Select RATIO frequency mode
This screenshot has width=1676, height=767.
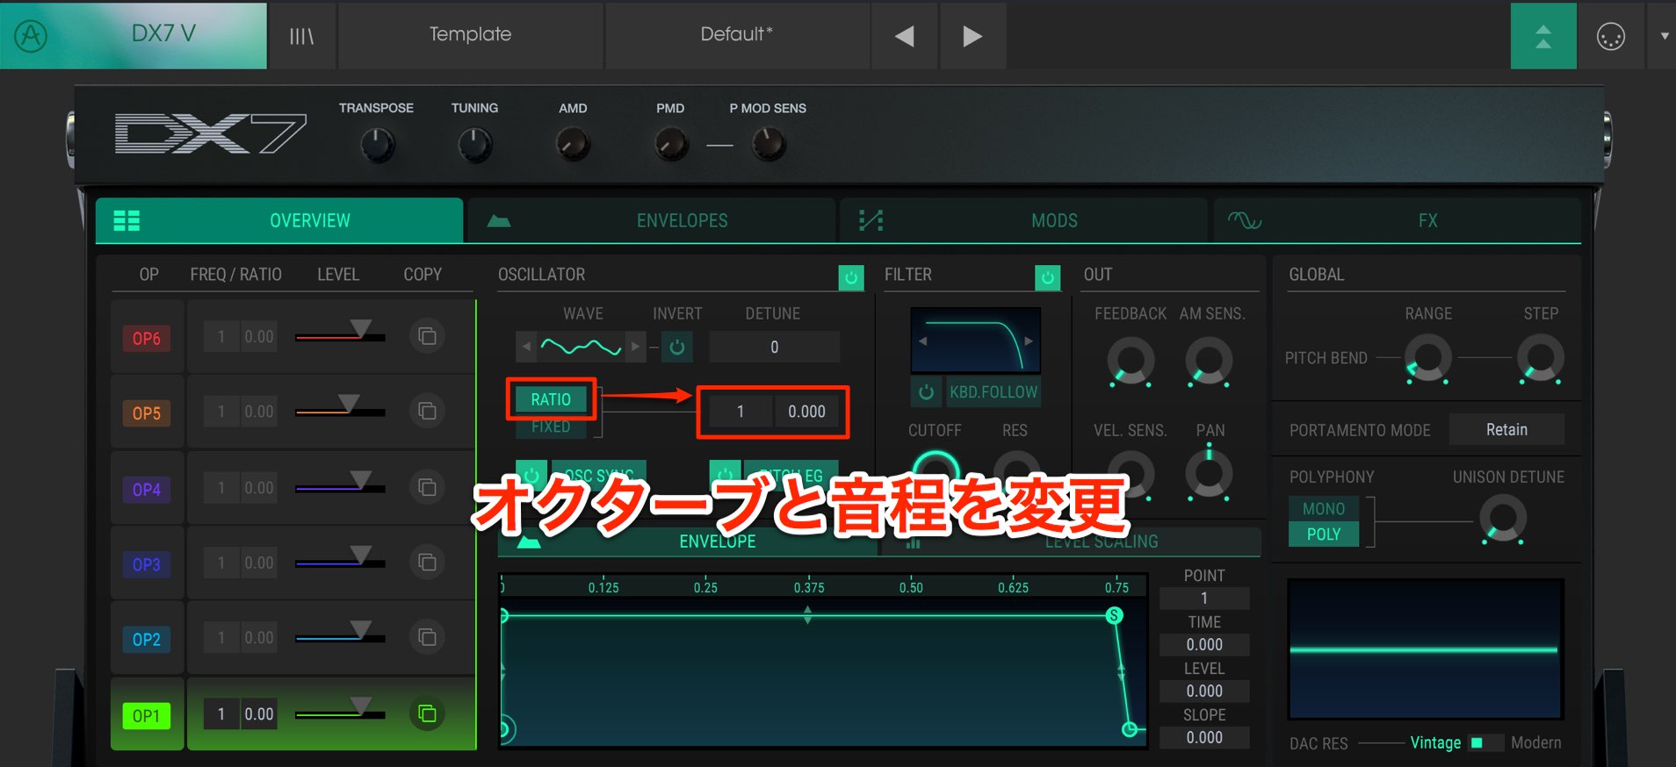551,399
